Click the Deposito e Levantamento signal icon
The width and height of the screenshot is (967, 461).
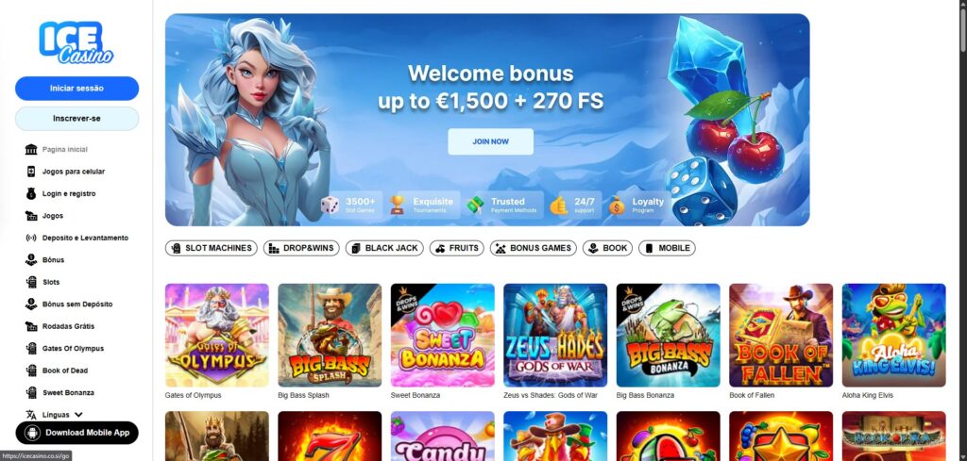(x=31, y=238)
